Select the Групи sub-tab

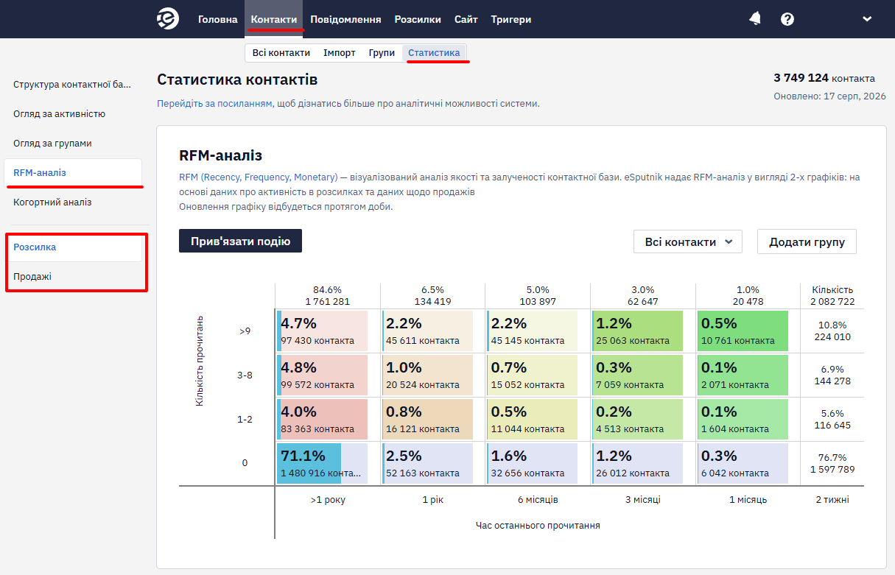point(382,53)
